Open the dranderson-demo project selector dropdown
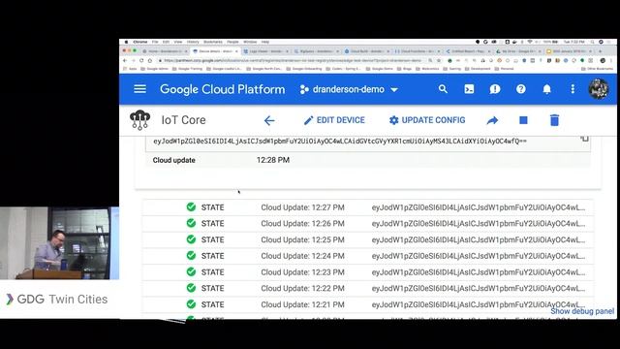Image resolution: width=620 pixels, height=349 pixels. (x=349, y=89)
